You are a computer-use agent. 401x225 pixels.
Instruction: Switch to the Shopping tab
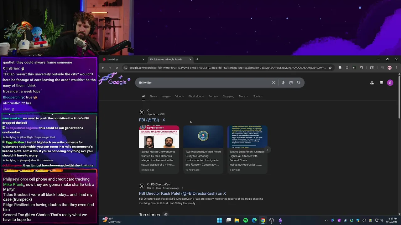point(228,96)
